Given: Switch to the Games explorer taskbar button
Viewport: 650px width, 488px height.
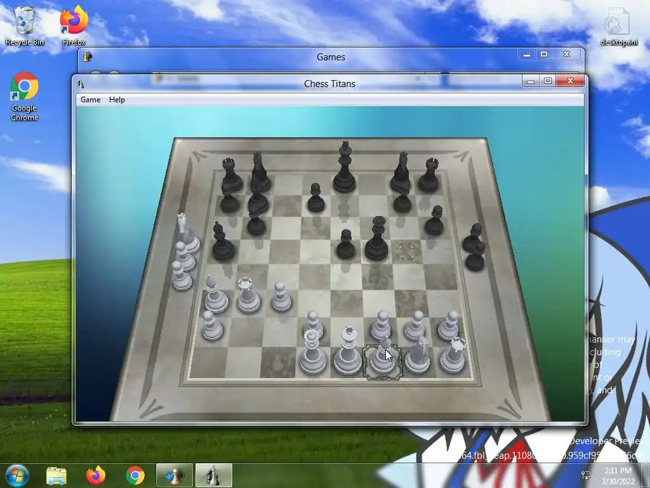Looking at the screenshot, I should point(174,475).
